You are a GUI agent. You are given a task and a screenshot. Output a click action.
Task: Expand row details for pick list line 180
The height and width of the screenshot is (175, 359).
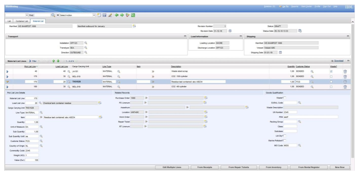coord(8,87)
